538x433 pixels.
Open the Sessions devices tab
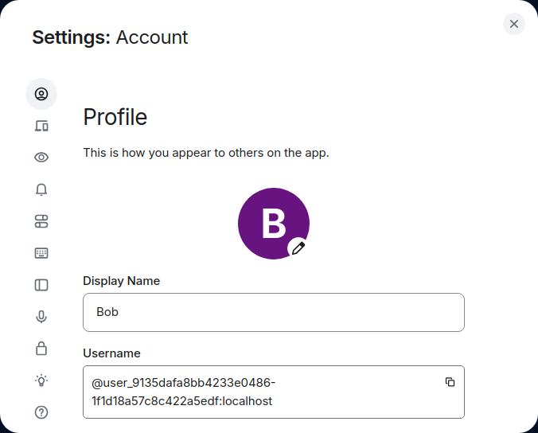coord(41,126)
